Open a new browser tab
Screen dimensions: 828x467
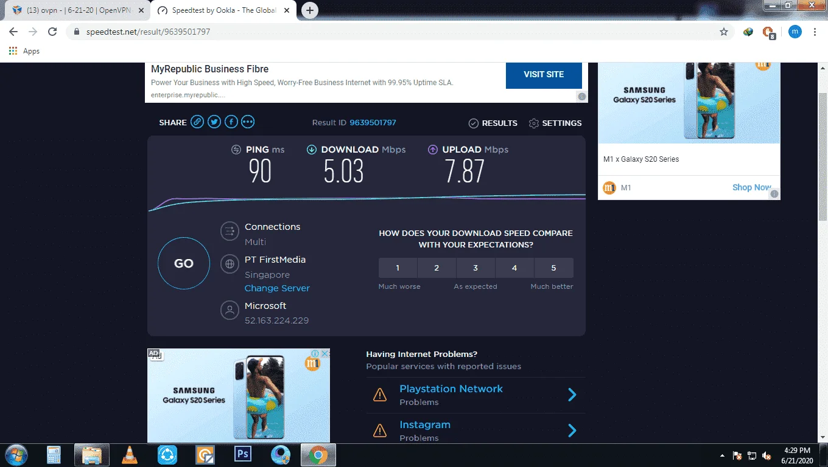[310, 10]
